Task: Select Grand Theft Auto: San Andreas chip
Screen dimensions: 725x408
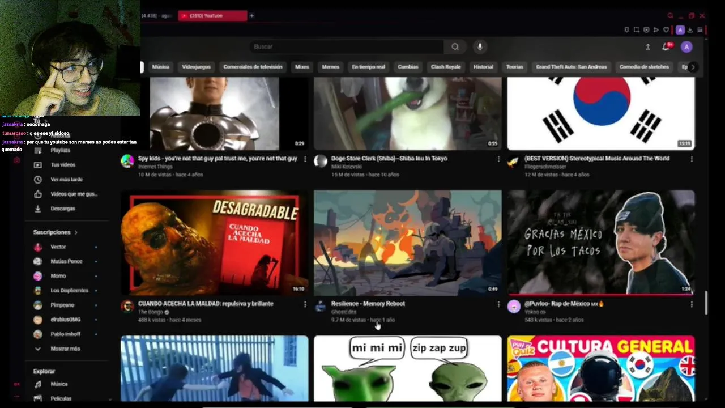Action: click(571, 67)
